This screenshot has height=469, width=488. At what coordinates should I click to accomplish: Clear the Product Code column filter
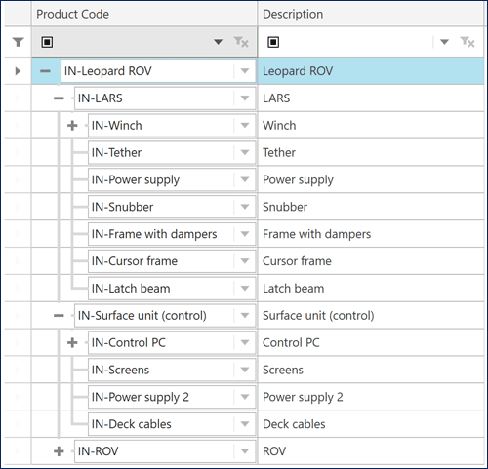(x=241, y=42)
